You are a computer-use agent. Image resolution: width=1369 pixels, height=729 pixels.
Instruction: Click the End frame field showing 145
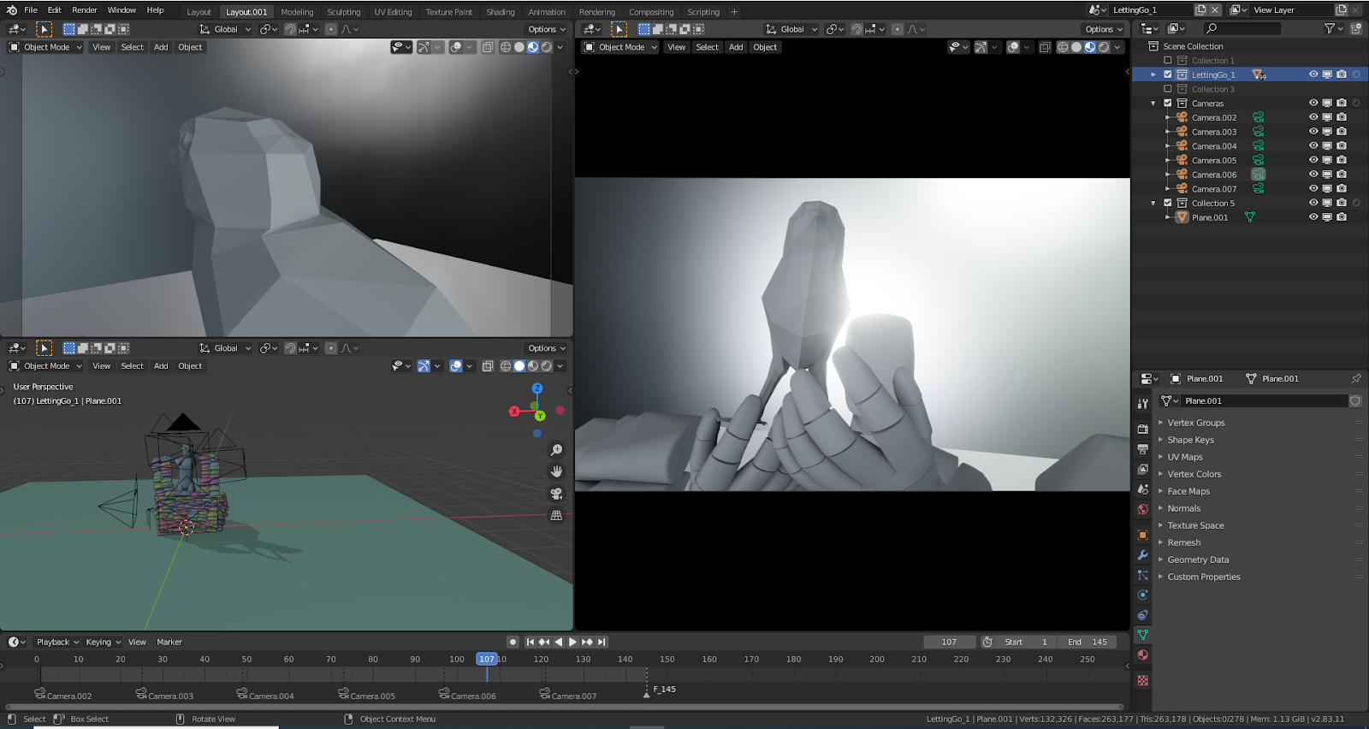1087,642
